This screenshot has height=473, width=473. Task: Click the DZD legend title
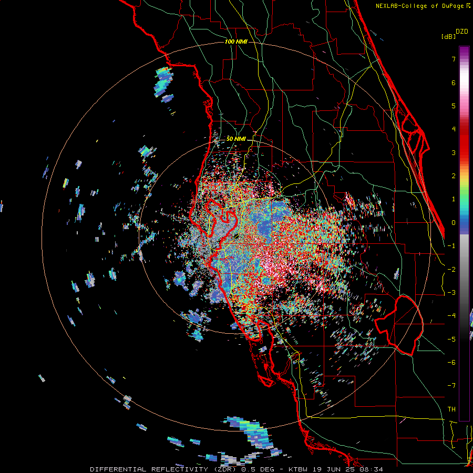pyautogui.click(x=462, y=32)
